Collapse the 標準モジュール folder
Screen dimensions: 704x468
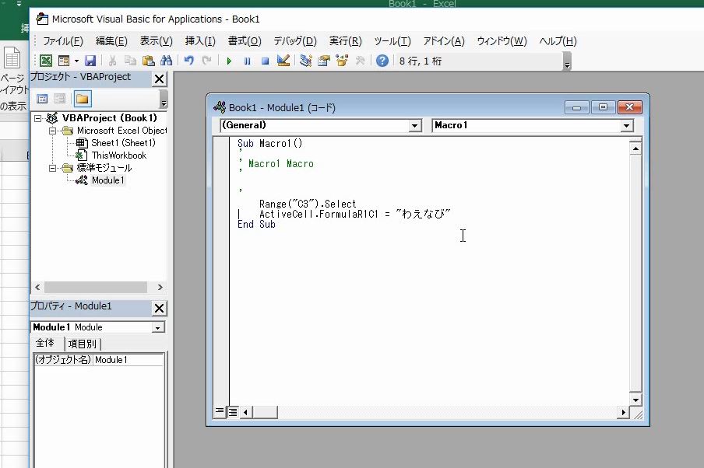[52, 168]
